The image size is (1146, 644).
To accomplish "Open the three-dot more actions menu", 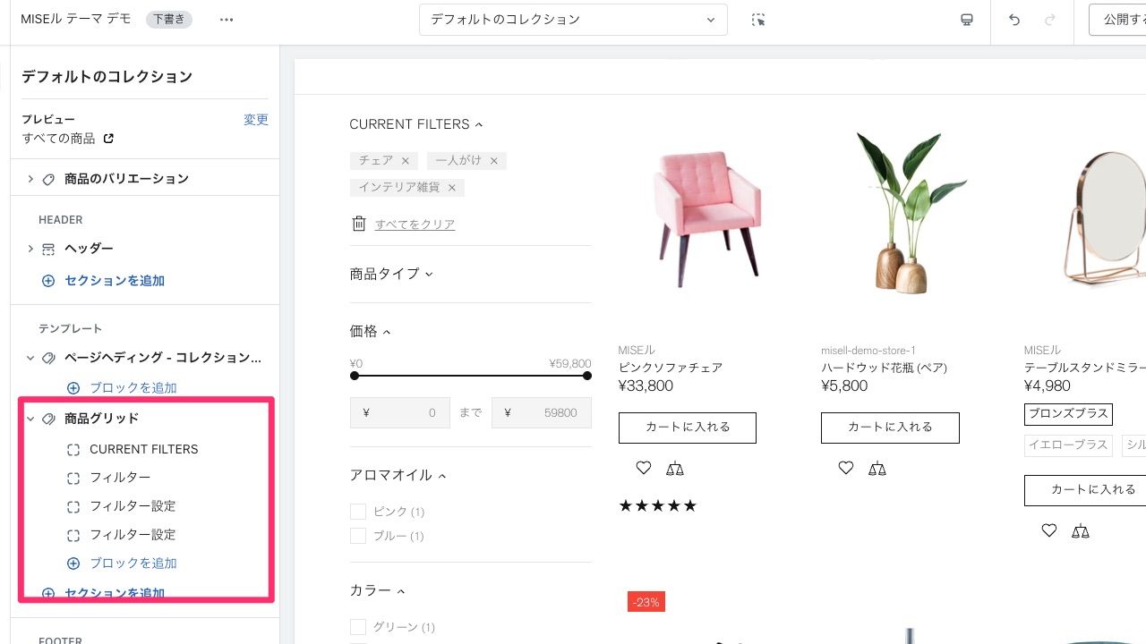I will pos(227,20).
